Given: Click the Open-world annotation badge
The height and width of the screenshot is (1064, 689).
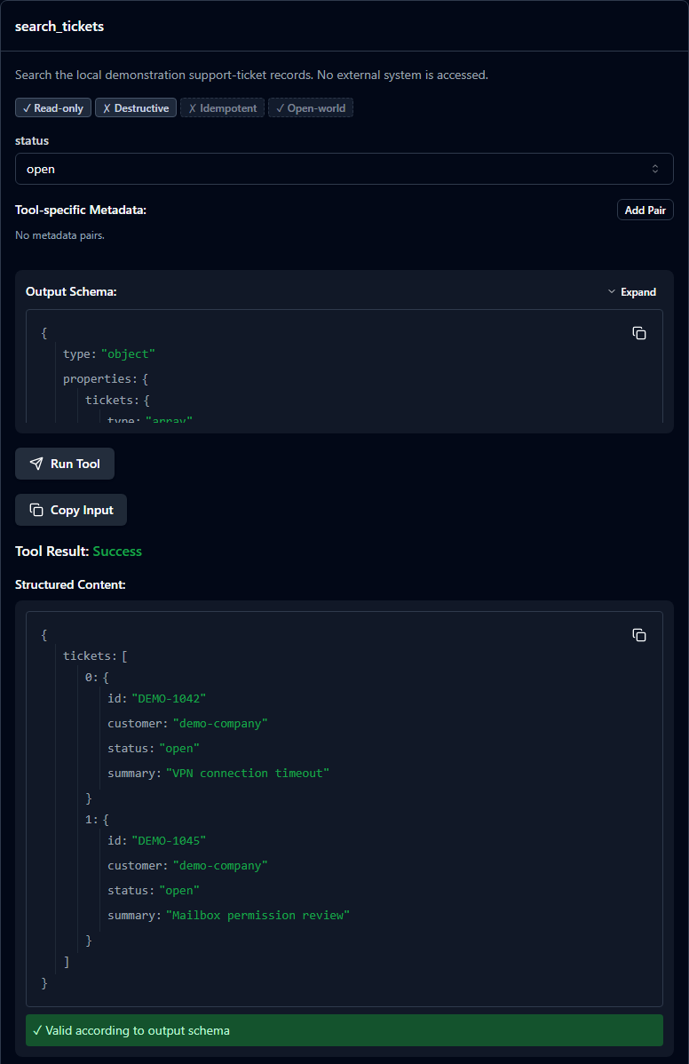Looking at the screenshot, I should click(311, 107).
